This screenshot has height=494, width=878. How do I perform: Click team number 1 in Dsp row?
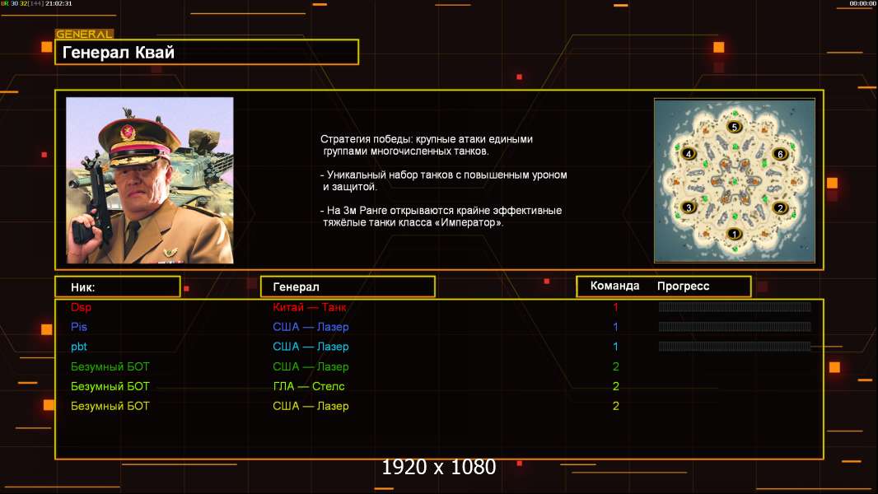click(615, 307)
